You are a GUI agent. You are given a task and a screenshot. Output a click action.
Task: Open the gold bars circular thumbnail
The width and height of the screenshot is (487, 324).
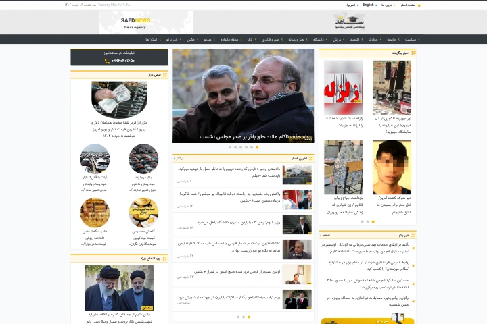tap(95, 213)
